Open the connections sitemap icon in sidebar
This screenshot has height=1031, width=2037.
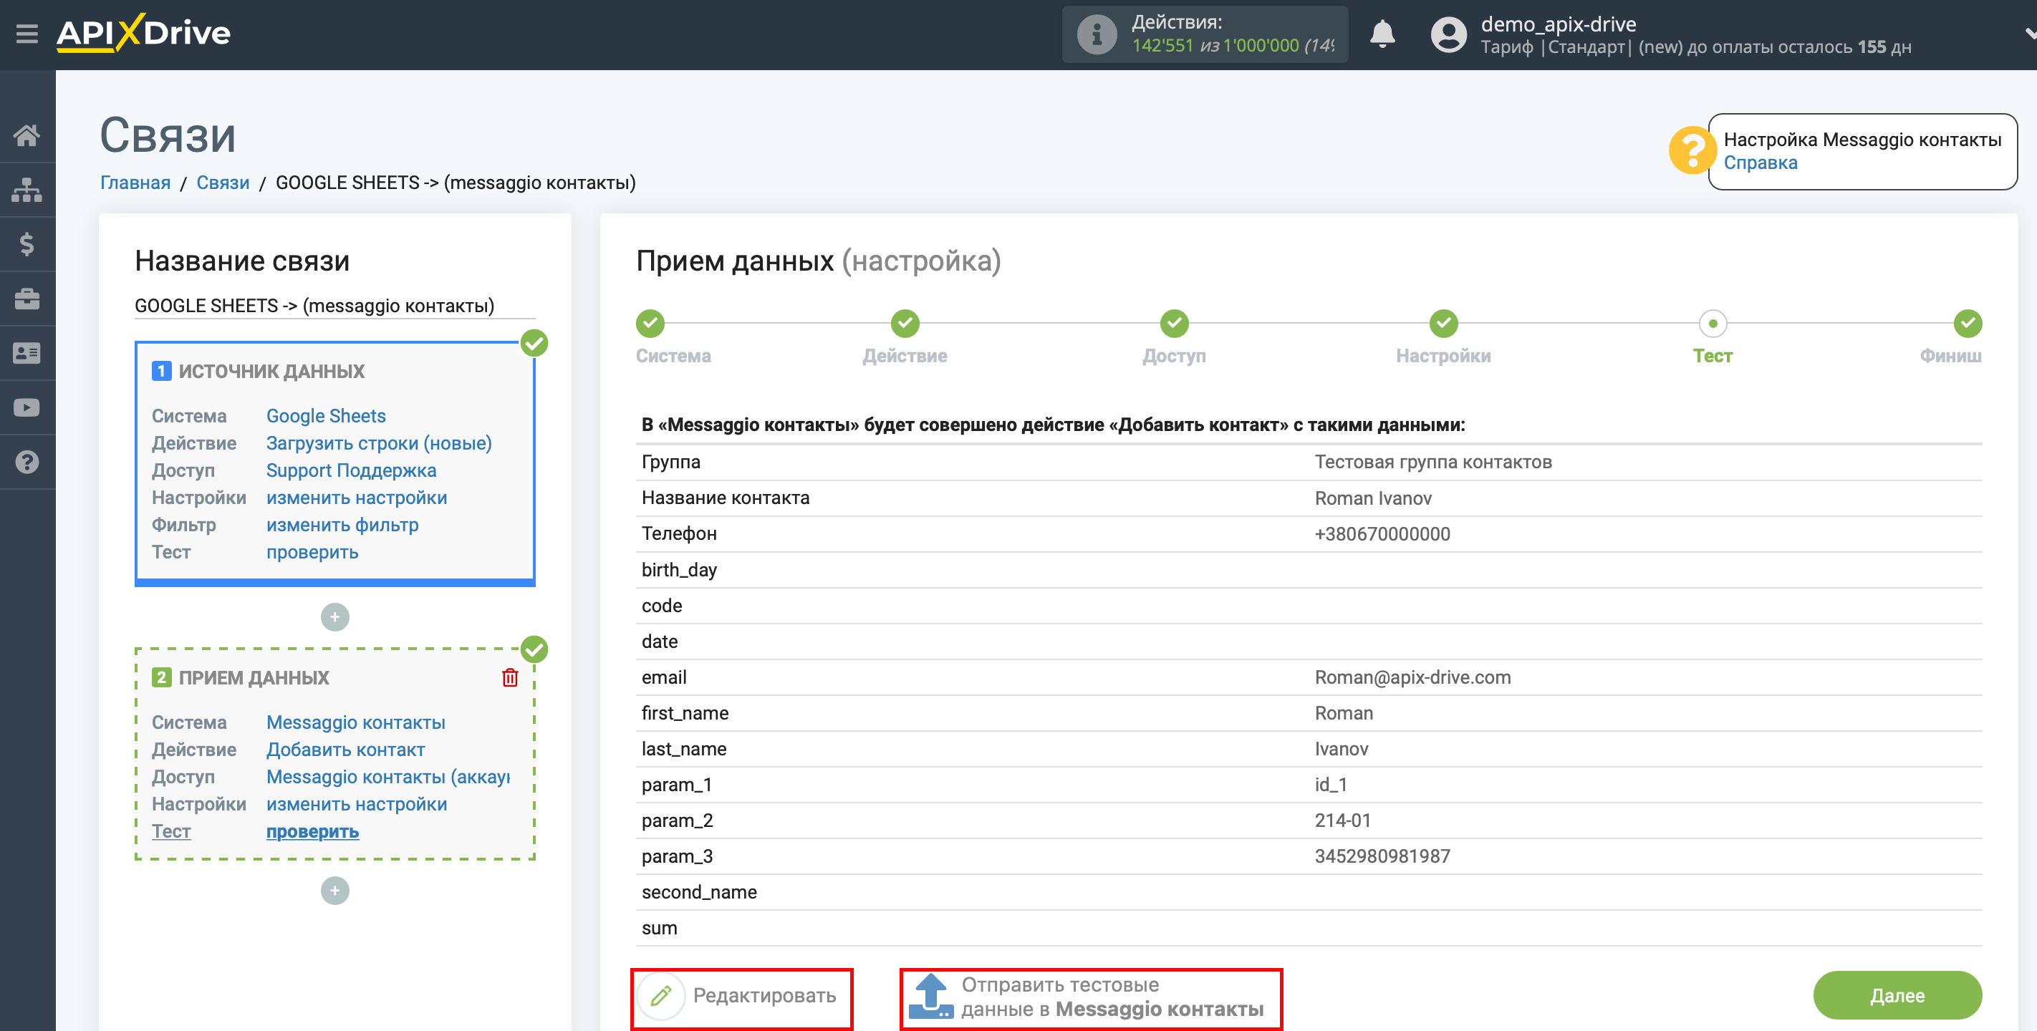click(x=27, y=190)
